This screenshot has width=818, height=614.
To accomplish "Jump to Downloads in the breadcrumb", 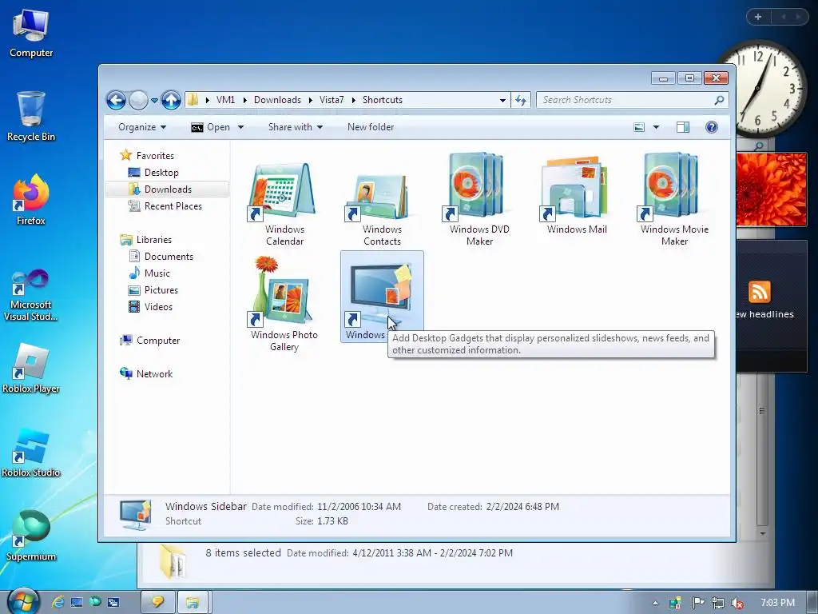I will click(277, 100).
